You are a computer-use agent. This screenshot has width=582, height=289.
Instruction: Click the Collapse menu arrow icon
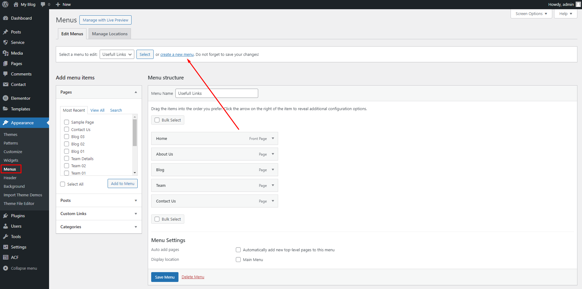6,268
